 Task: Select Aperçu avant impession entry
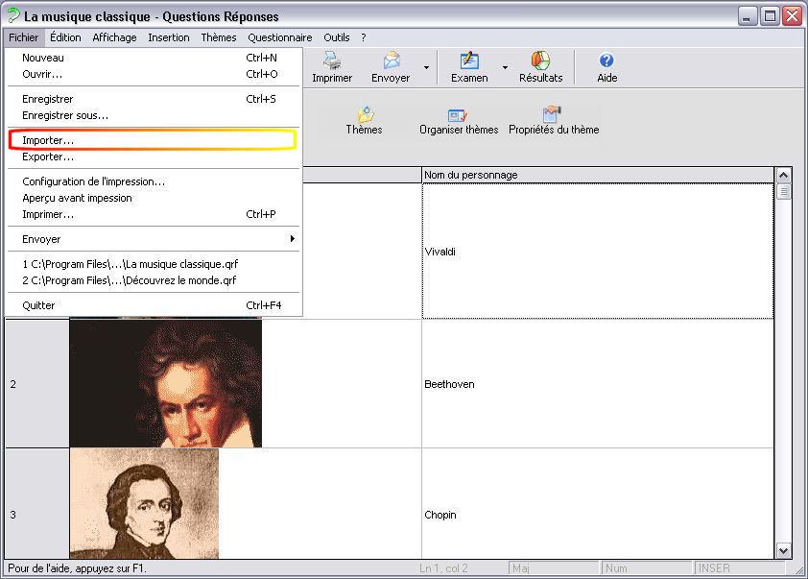tap(153, 198)
